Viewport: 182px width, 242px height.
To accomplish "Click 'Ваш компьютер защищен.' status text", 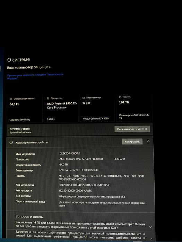I will (x=29, y=67).
